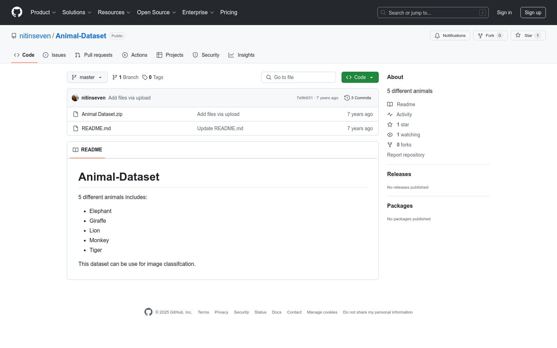Click Manage cookies in the footer

322,312
